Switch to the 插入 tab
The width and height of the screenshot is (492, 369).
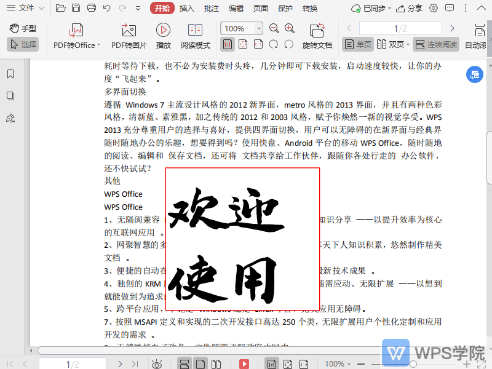(186, 8)
